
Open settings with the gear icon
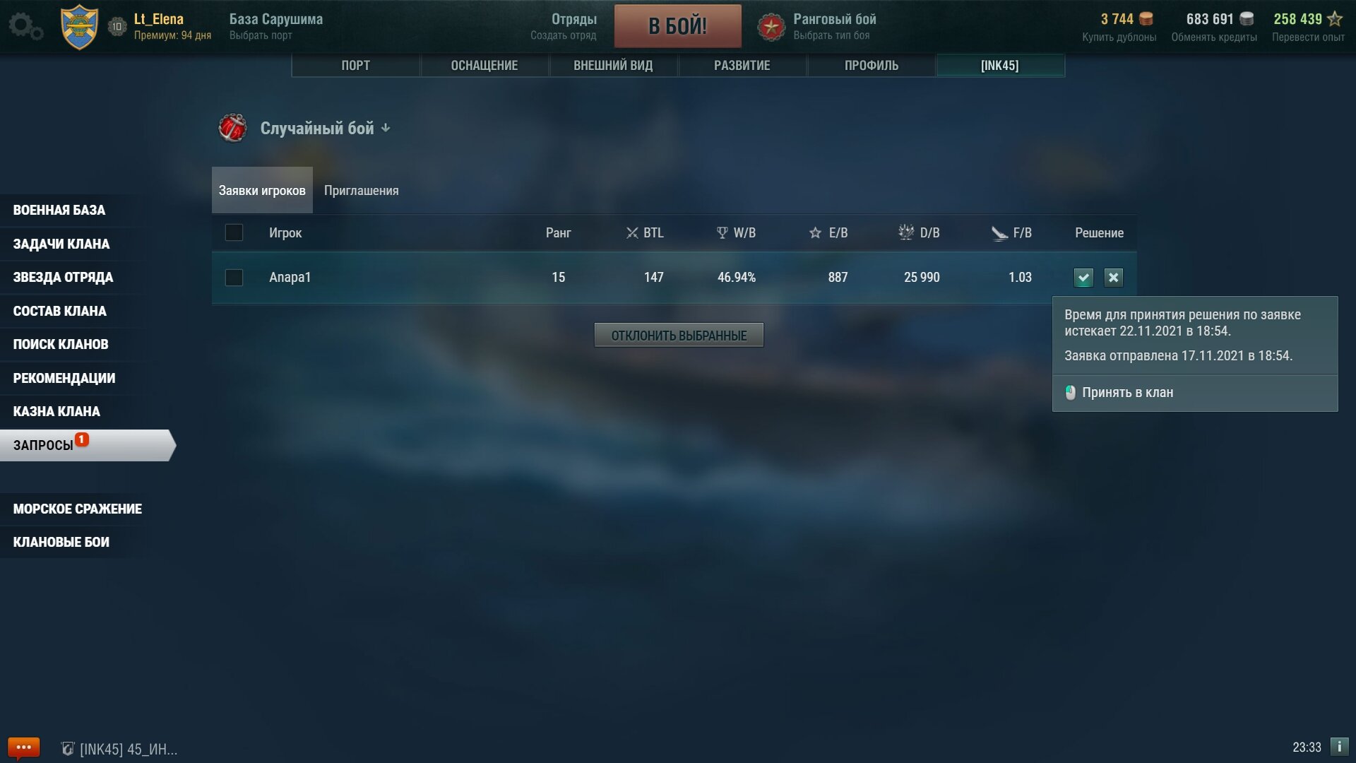coord(25,26)
